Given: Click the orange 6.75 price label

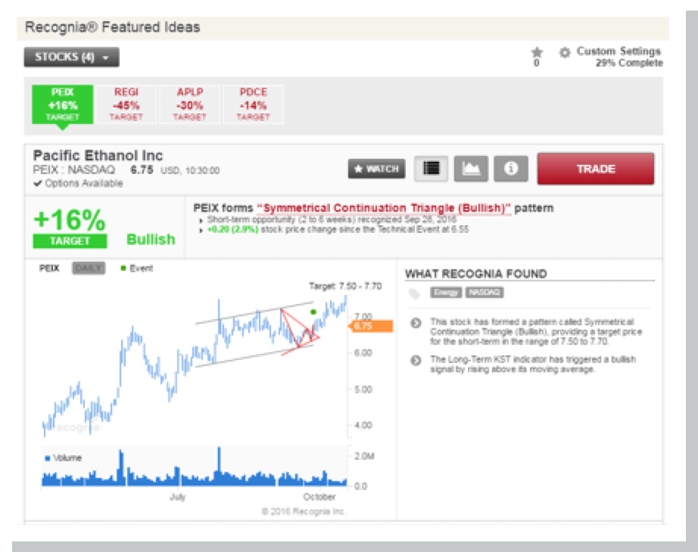Looking at the screenshot, I should pos(371,326).
